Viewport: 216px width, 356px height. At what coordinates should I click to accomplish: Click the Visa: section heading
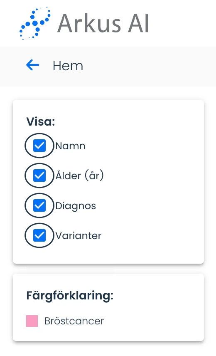(x=41, y=122)
